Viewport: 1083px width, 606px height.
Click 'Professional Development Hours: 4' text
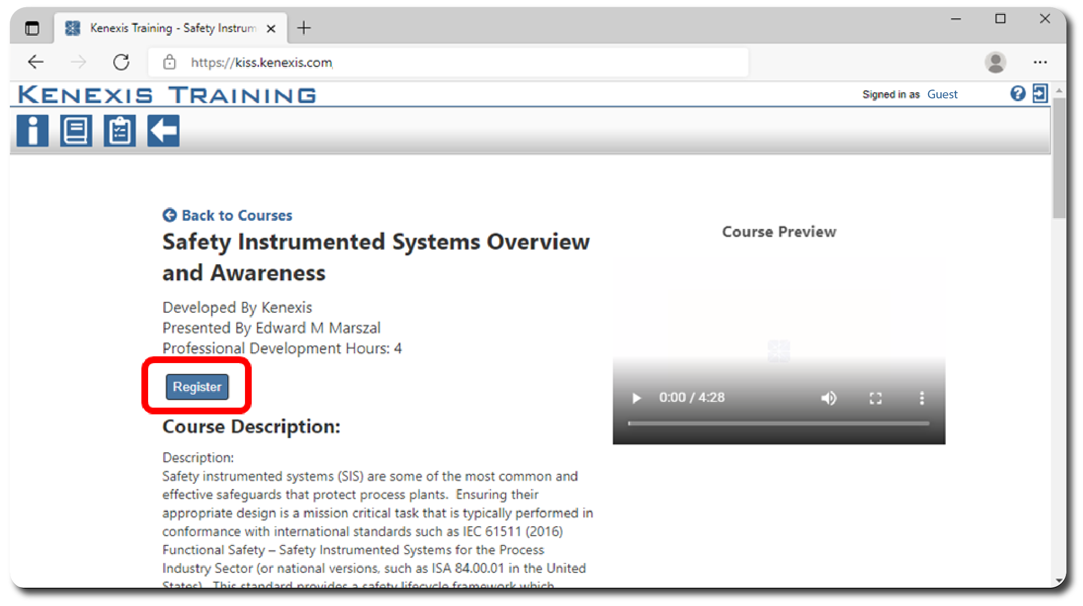(x=282, y=348)
